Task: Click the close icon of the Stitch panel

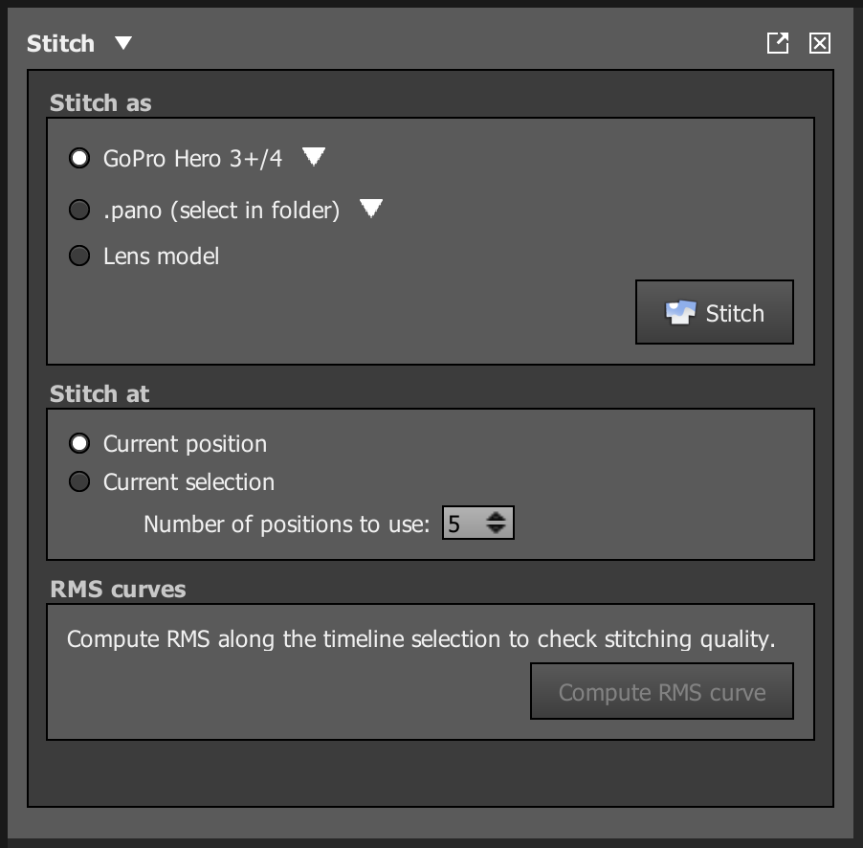Action: point(820,43)
